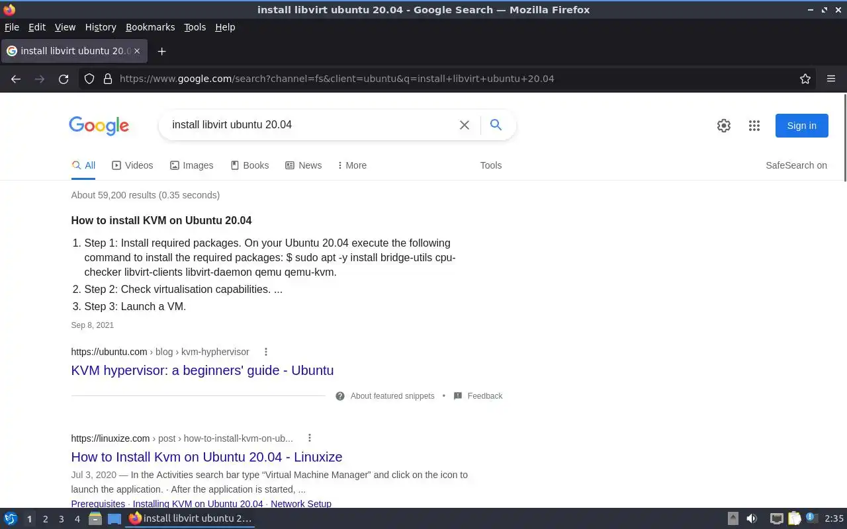Open 'Installing KVM on Ubuntu 20.04' sitelink
847x529 pixels.
pos(198,504)
